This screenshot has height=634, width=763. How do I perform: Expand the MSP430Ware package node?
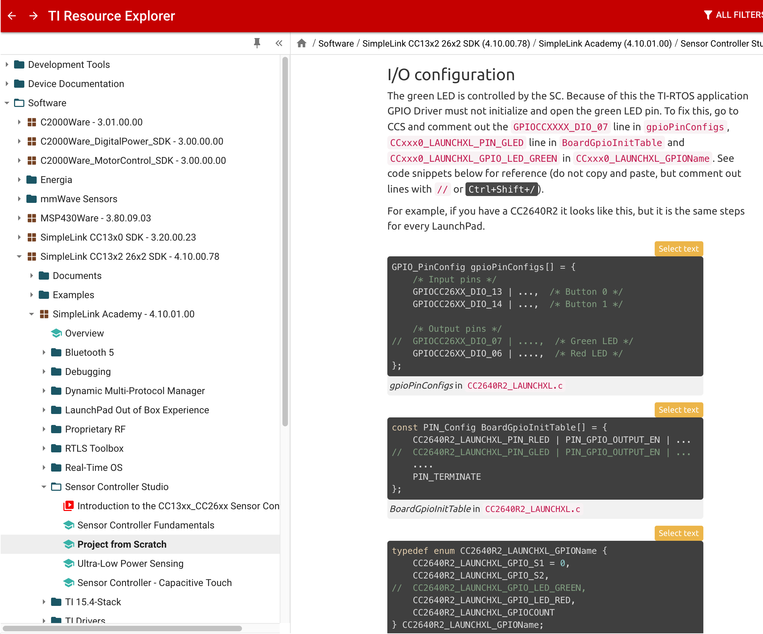click(x=19, y=218)
